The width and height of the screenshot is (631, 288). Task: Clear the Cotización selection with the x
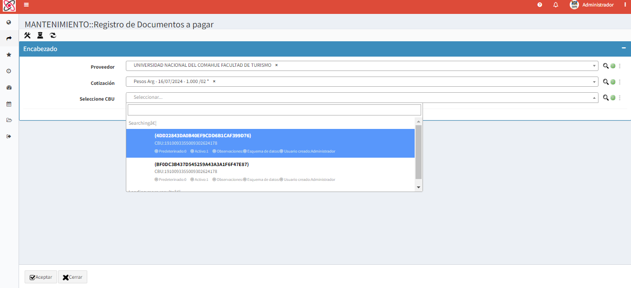click(x=214, y=81)
